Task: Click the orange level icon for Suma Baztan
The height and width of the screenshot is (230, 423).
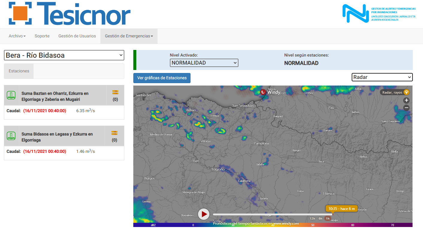Action: pyautogui.click(x=115, y=92)
